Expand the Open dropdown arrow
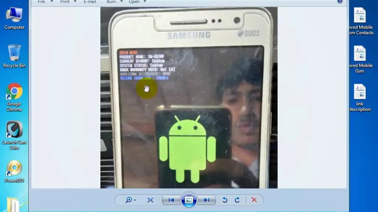The height and width of the screenshot is (212, 378). (145, 1)
